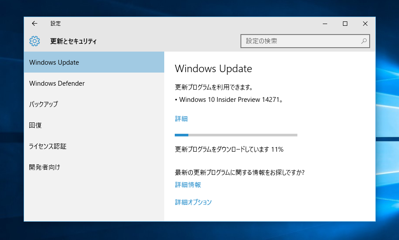Screen dimensions: 399x240
Task: Open the 詳細情報 link
Action: (x=188, y=184)
